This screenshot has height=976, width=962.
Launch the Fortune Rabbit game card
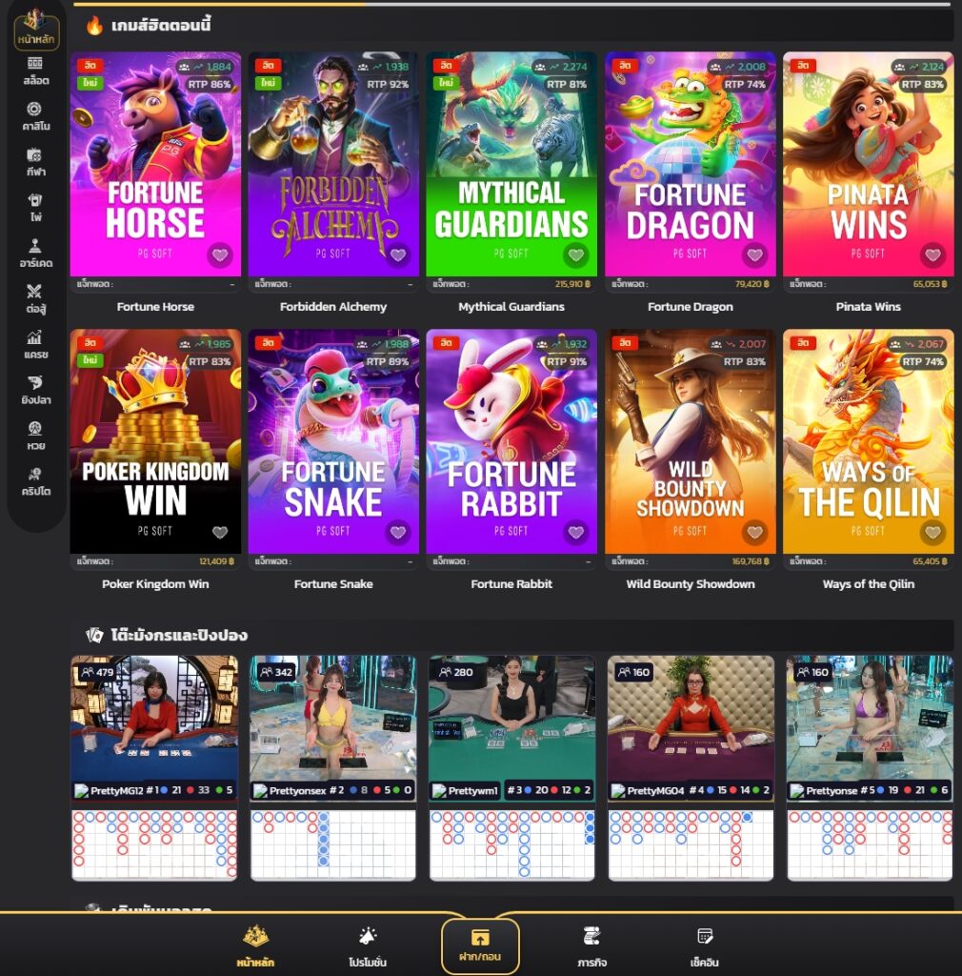[x=511, y=440]
